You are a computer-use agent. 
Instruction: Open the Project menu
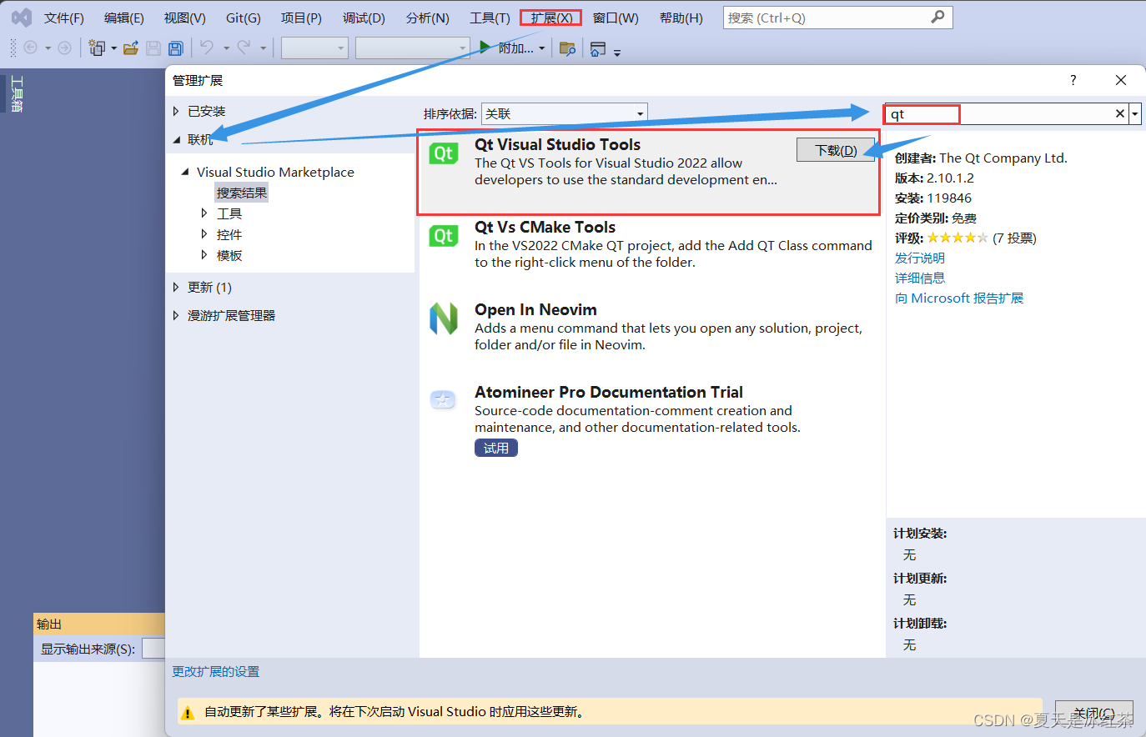tap(301, 18)
